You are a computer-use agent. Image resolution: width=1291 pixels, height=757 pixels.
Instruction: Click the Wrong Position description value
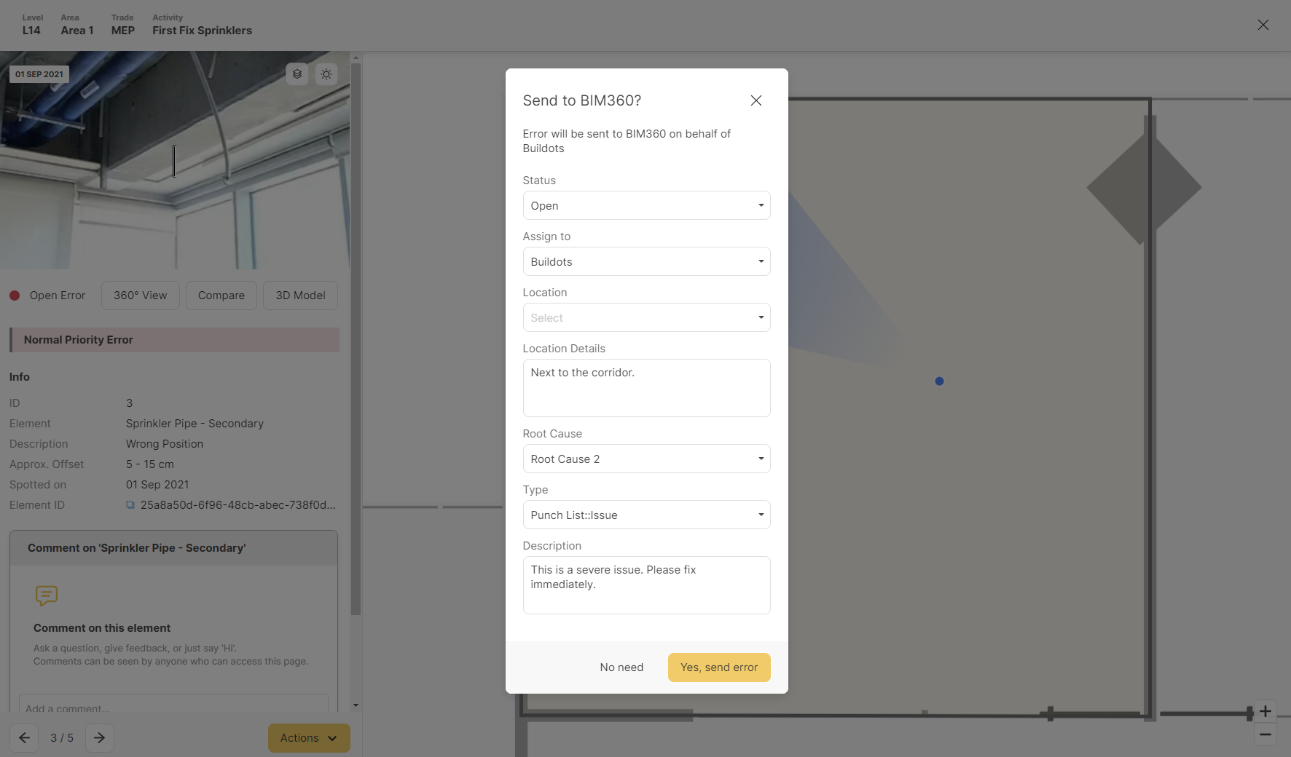(165, 444)
